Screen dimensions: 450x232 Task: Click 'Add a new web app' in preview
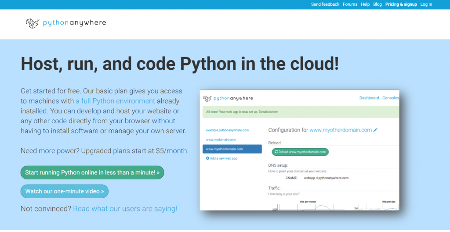[221, 158]
